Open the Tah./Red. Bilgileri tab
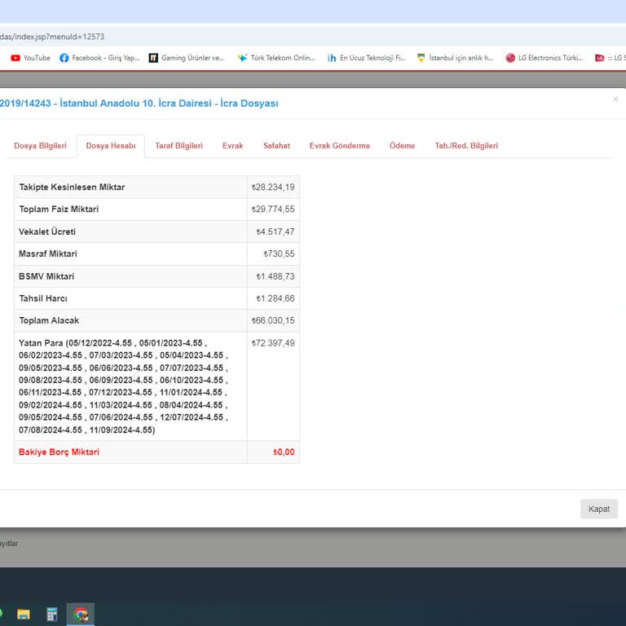Image resolution: width=626 pixels, height=626 pixels. [x=466, y=146]
